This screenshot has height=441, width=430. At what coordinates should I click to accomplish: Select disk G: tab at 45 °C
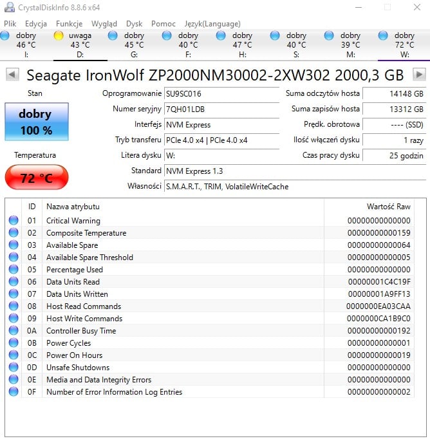(x=134, y=44)
